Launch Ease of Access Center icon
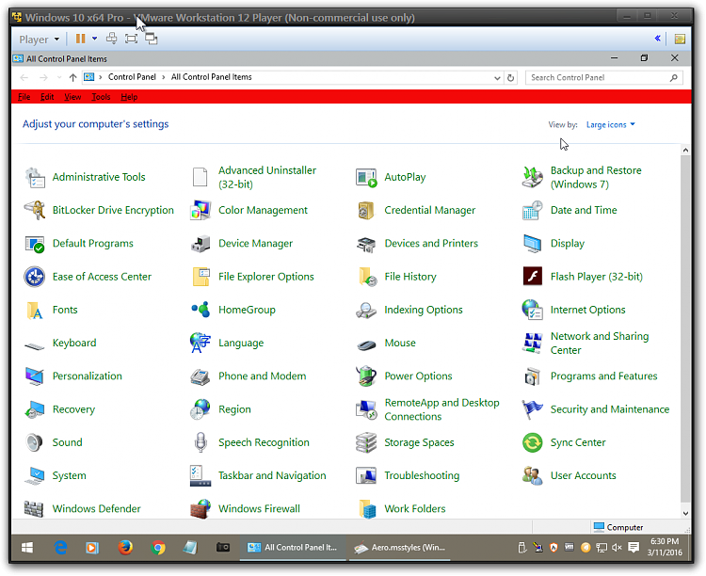The image size is (706, 576). 35,277
